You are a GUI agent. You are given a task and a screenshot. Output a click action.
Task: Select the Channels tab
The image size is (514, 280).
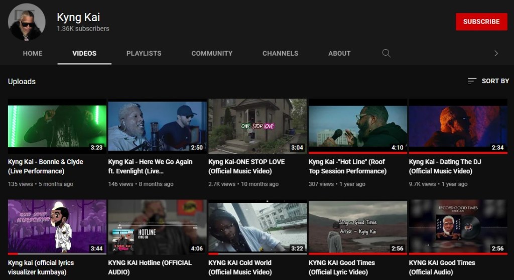coord(280,53)
